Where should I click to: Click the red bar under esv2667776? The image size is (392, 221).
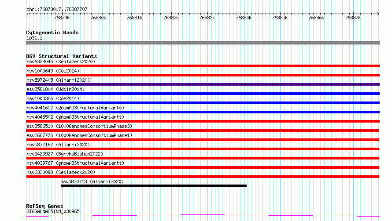[203, 140]
